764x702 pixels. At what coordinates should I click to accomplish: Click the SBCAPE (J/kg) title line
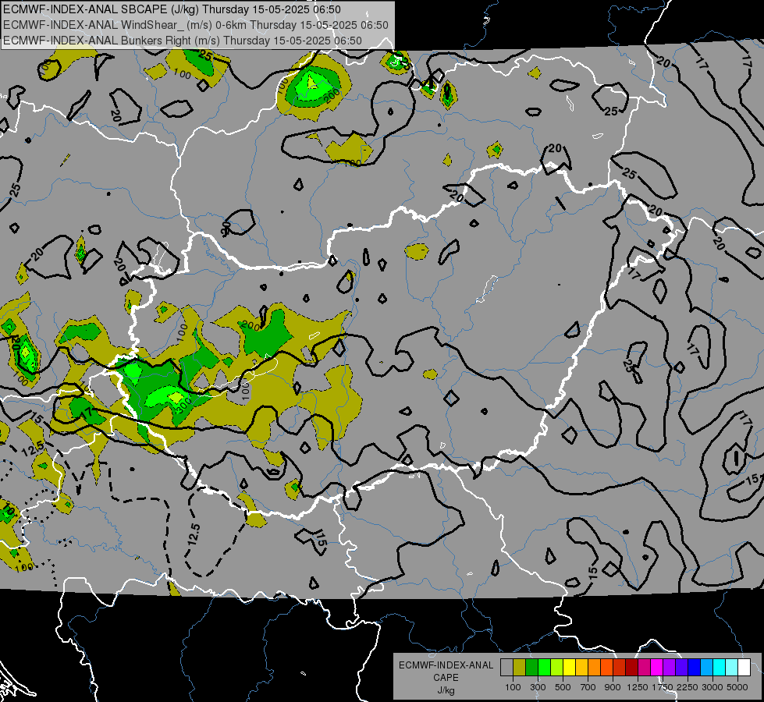tap(172, 9)
